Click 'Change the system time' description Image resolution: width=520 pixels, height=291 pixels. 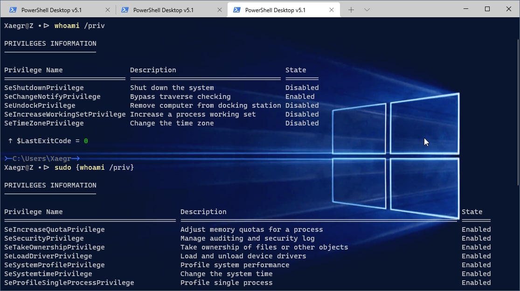click(x=227, y=274)
